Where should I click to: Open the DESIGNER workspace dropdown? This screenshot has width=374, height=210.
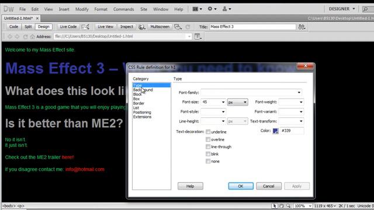pos(342,9)
